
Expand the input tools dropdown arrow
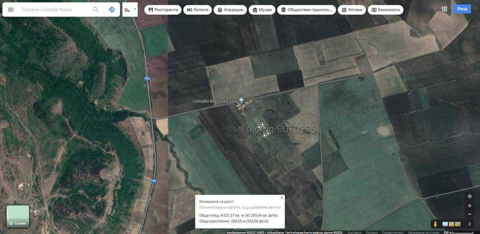[x=135, y=10]
